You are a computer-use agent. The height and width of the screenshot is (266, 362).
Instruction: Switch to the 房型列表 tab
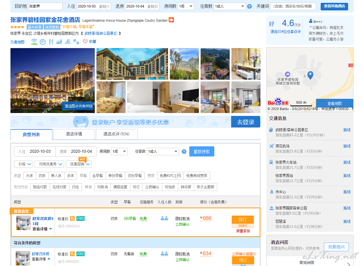click(31, 134)
